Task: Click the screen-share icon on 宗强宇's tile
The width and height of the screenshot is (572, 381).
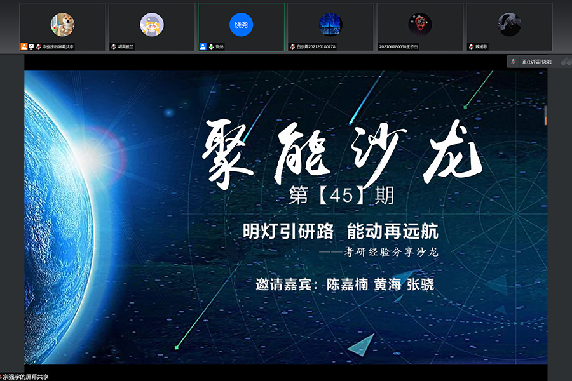Action: point(31,46)
